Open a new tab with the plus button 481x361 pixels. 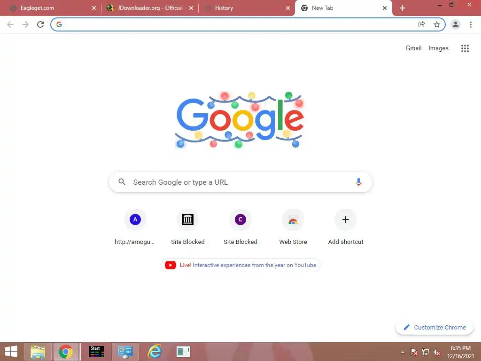click(403, 8)
